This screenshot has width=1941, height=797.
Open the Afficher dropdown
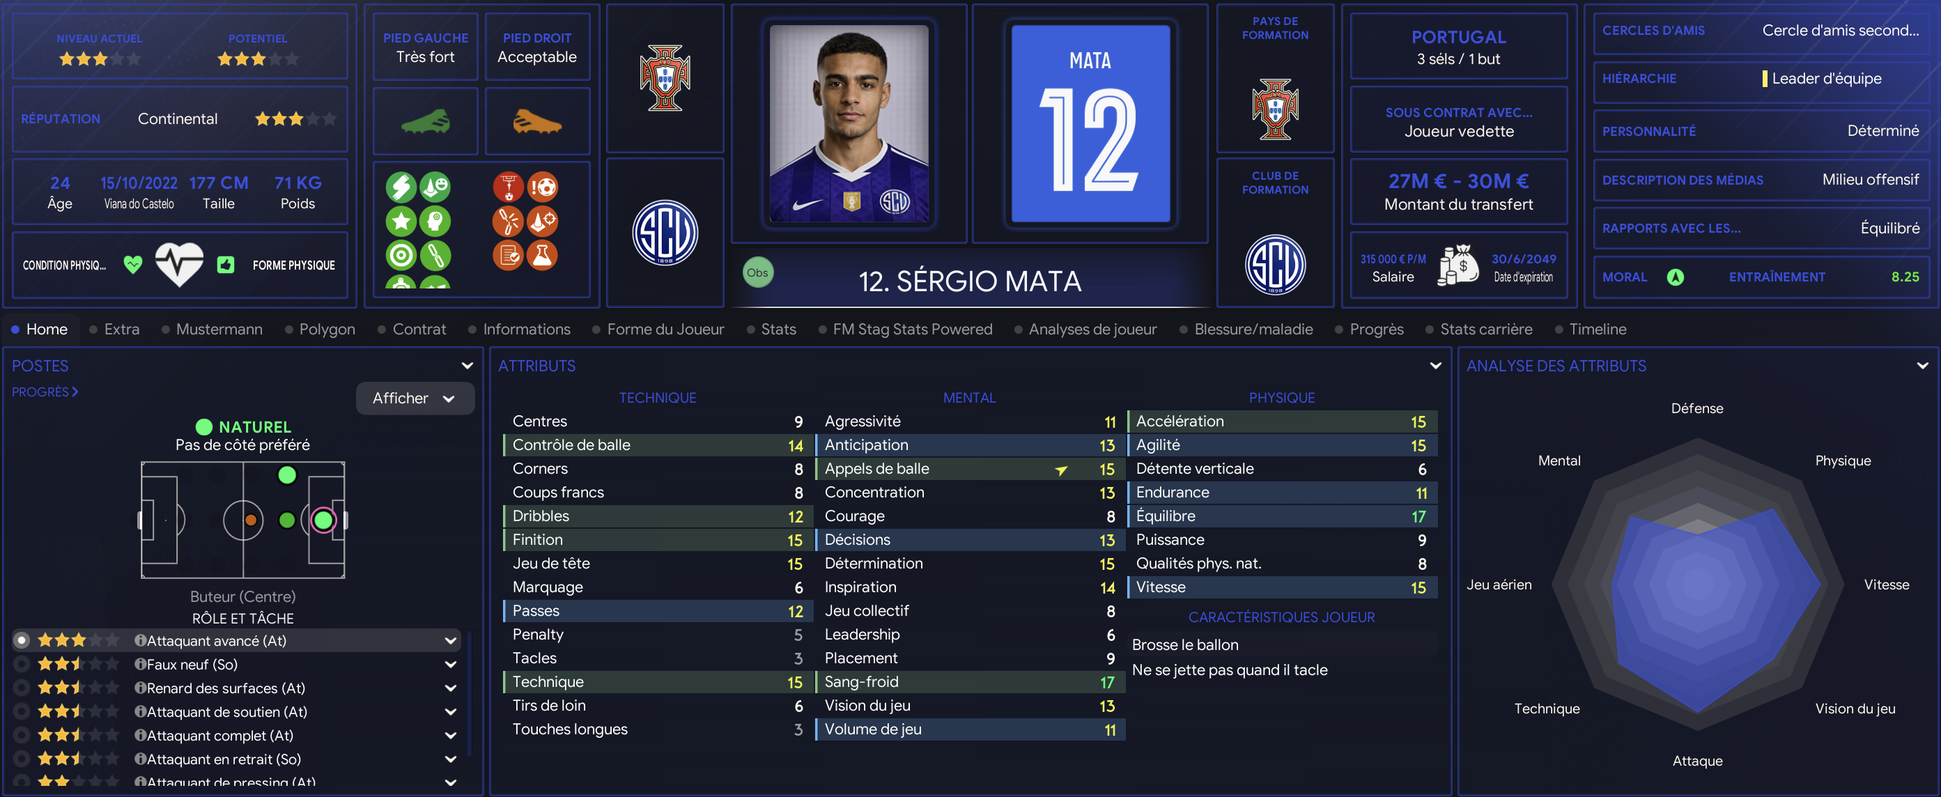point(415,398)
